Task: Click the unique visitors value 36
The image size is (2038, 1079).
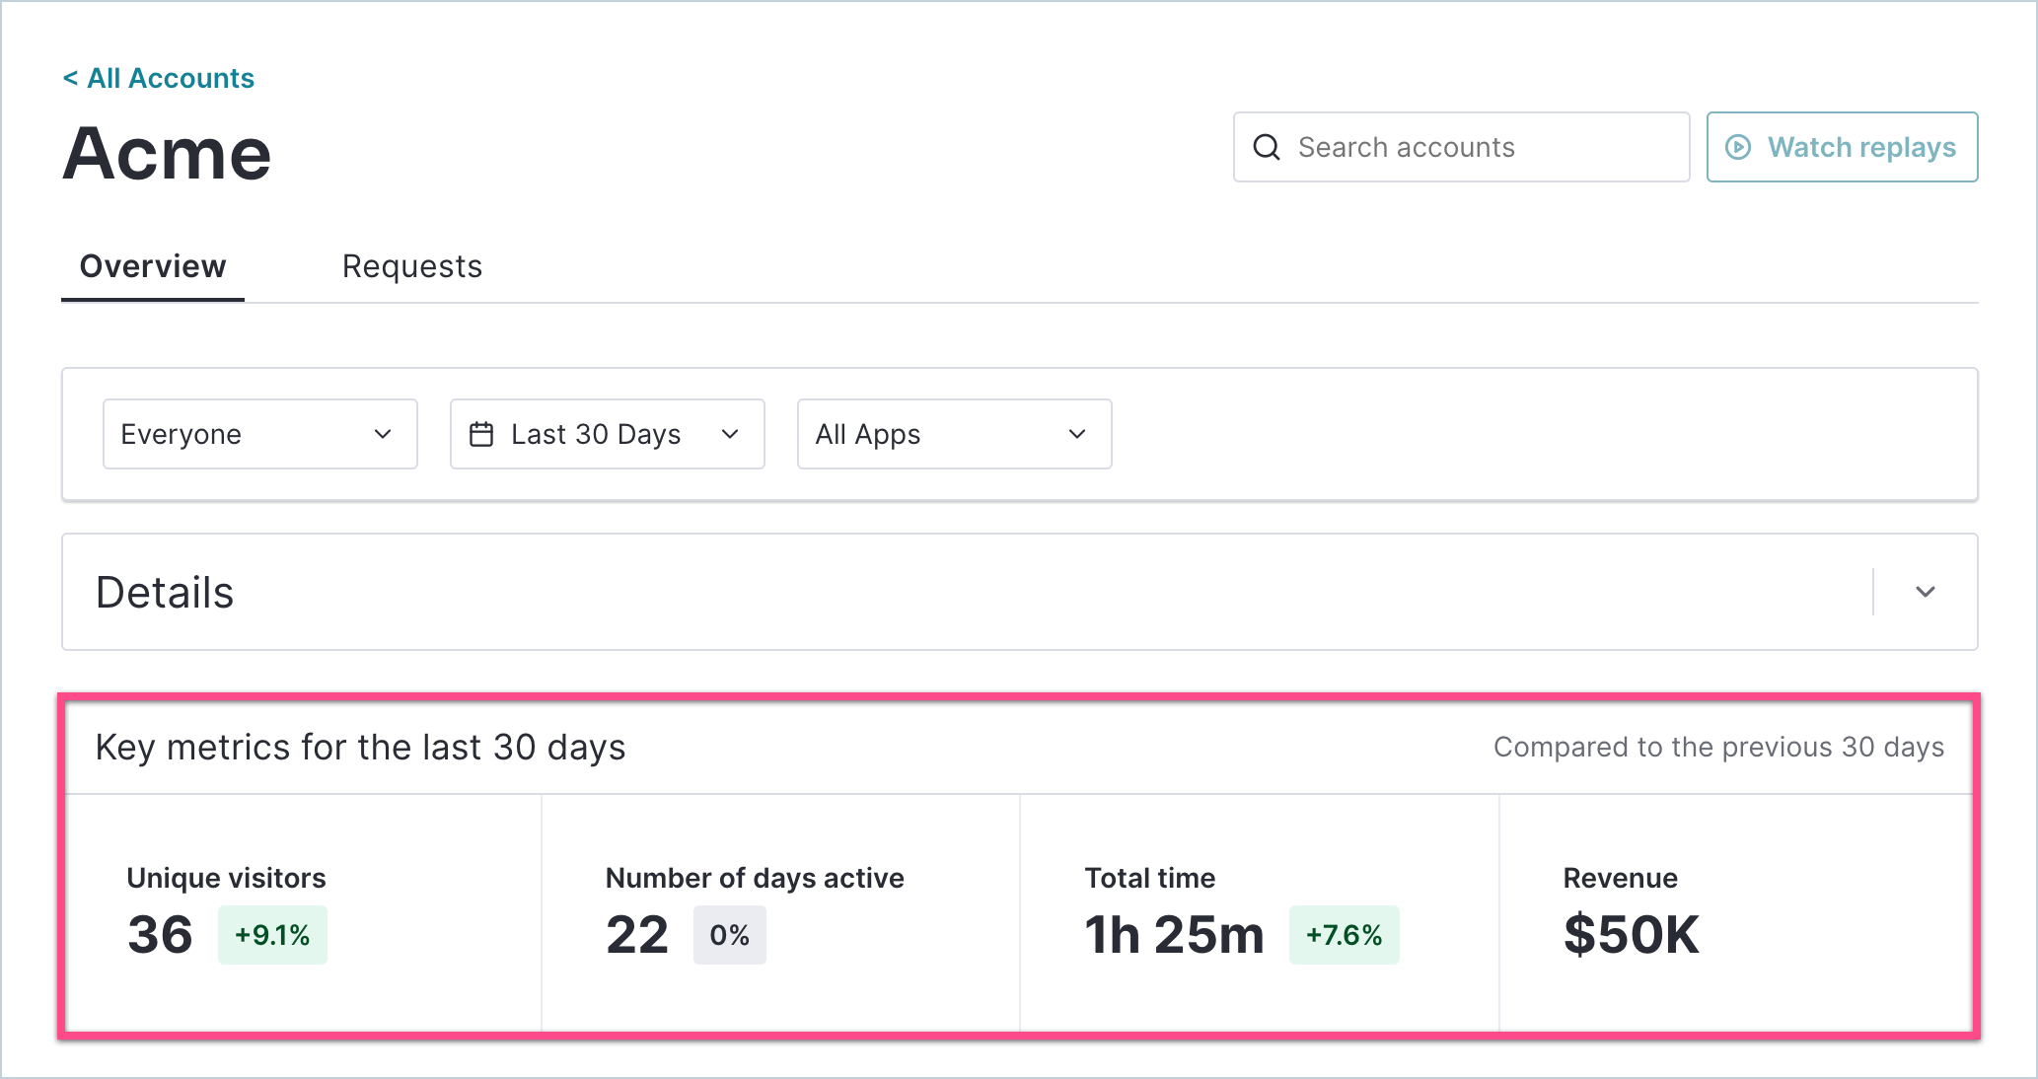Action: click(x=160, y=934)
